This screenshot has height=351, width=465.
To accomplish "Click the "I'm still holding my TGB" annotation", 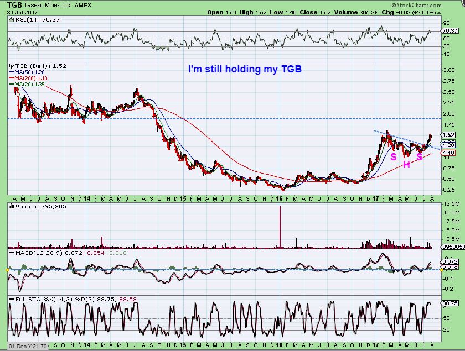I will click(245, 69).
